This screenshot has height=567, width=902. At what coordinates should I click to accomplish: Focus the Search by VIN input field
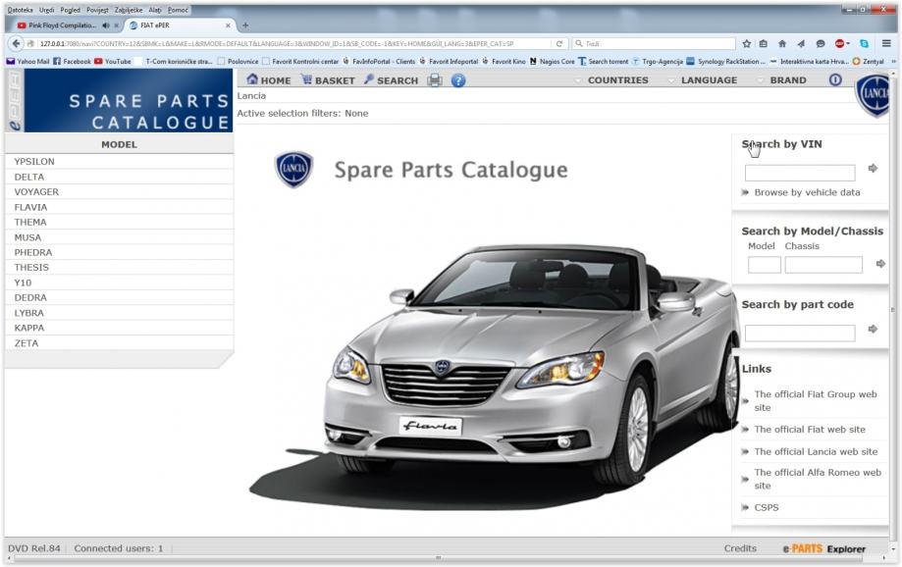(799, 174)
